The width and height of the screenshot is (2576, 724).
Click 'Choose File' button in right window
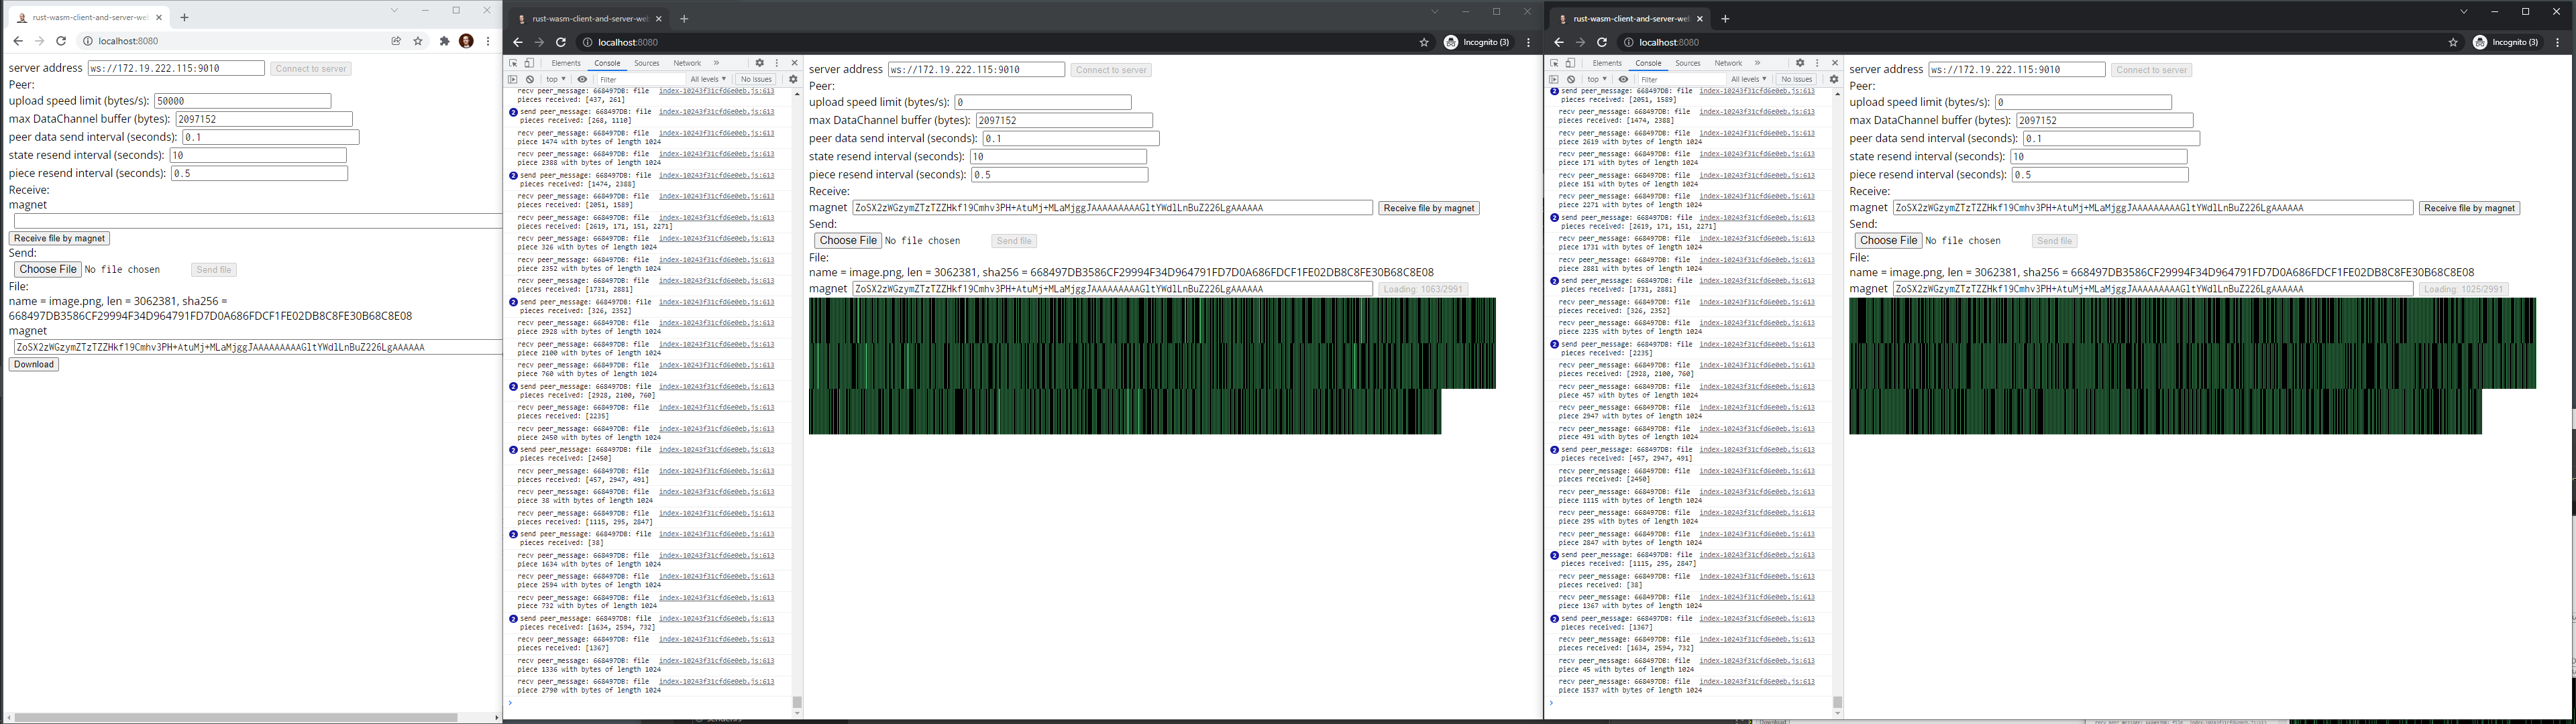[1888, 241]
